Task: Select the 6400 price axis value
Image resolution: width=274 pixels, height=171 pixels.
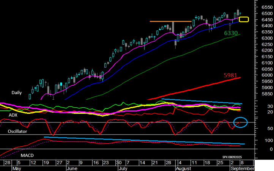Action: pos(267,26)
